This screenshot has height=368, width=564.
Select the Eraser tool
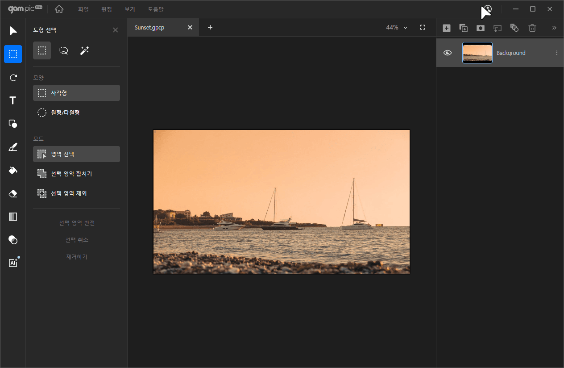pos(13,193)
